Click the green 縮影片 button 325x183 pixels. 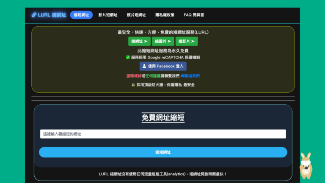tap(187, 41)
